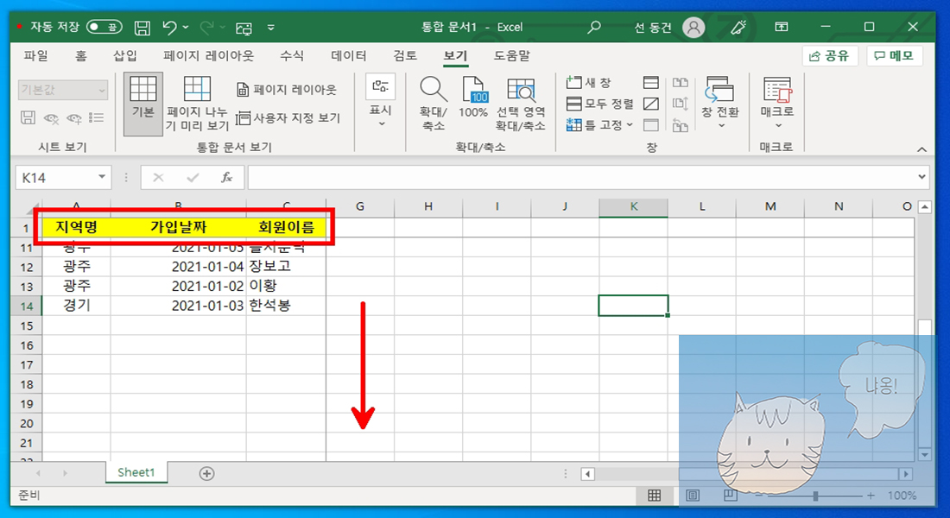Screen dimensions: 950x518
Task: Click the checkmark enter icon in formula bar
Action: [193, 178]
